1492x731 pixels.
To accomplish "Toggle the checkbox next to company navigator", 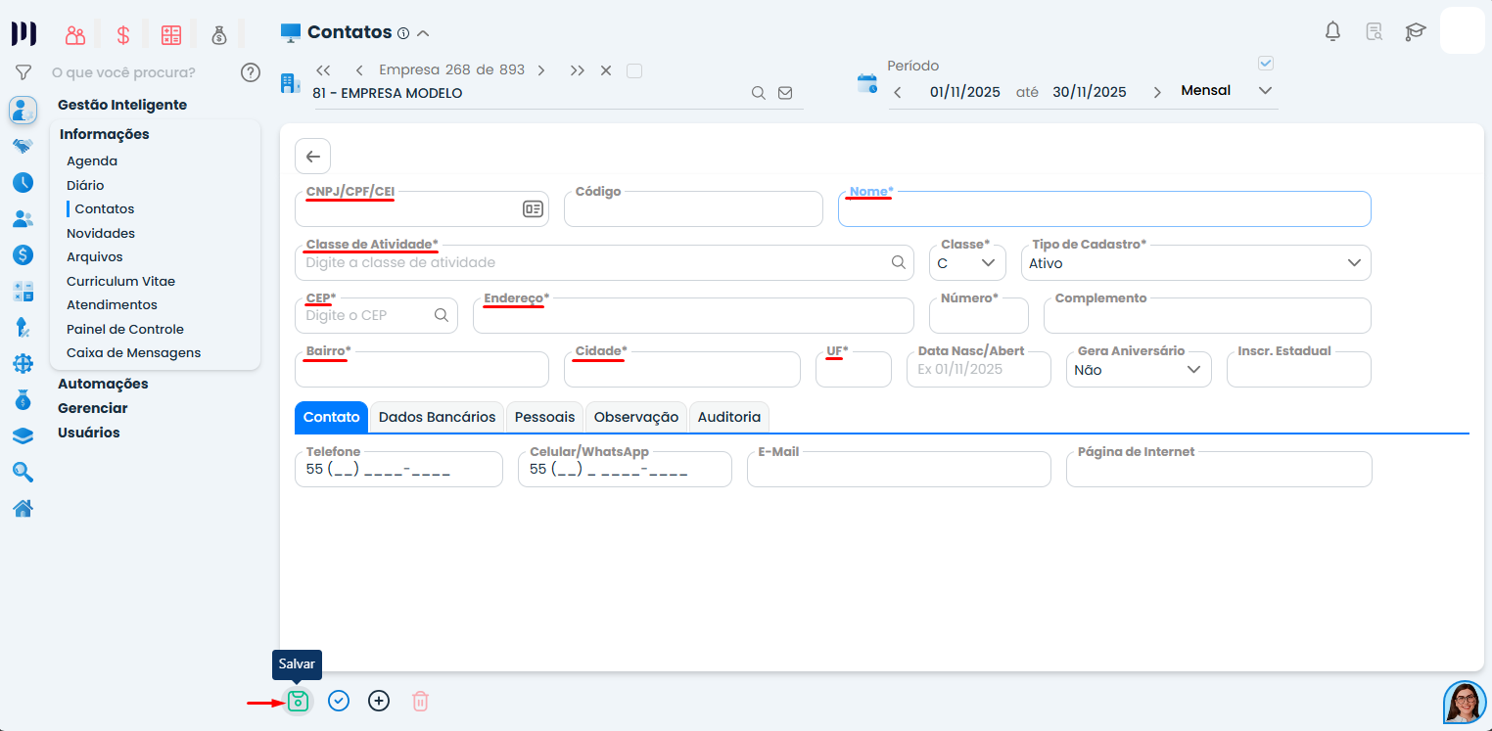I will point(634,70).
